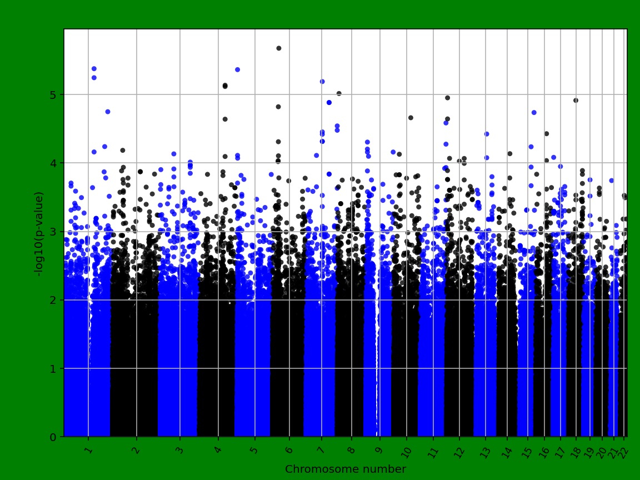Click the tallest black point above chromosome 18

[x=574, y=101]
